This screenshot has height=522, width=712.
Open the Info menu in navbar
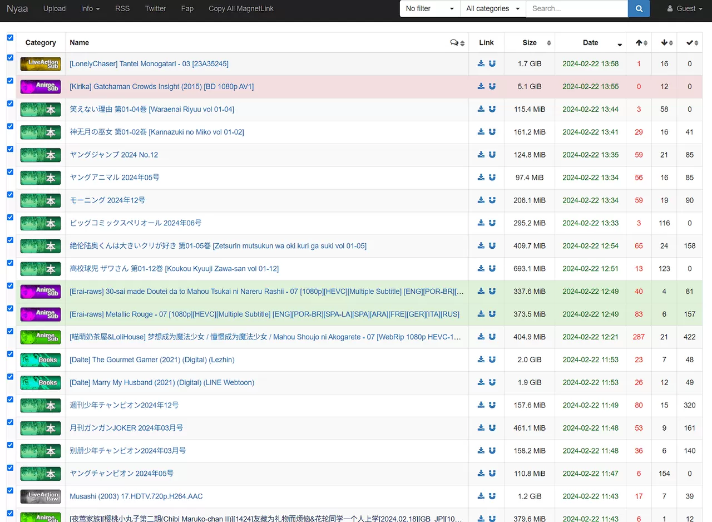[x=90, y=9]
